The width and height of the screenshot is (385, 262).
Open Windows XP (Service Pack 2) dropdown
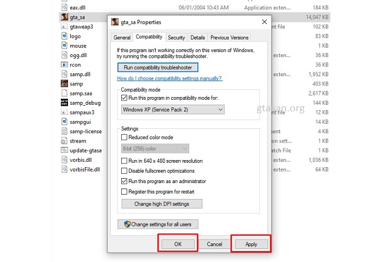click(x=173, y=110)
